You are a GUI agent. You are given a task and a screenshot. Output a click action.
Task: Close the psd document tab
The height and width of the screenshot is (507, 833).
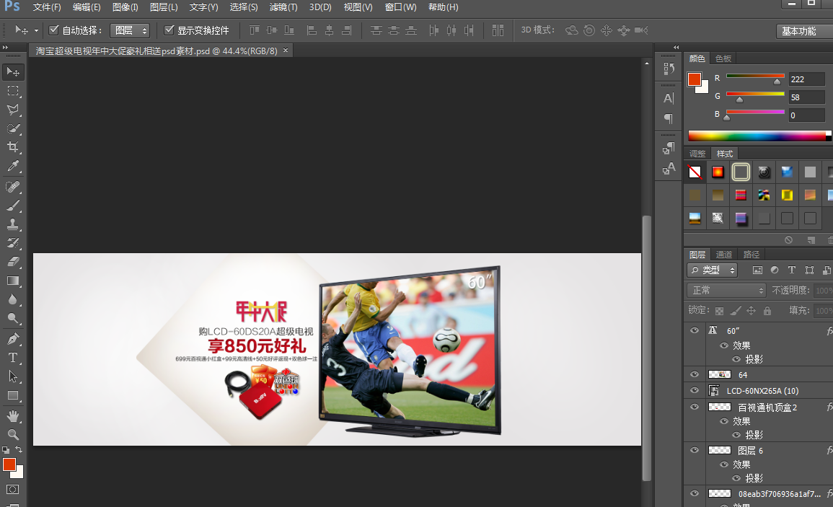[286, 50]
